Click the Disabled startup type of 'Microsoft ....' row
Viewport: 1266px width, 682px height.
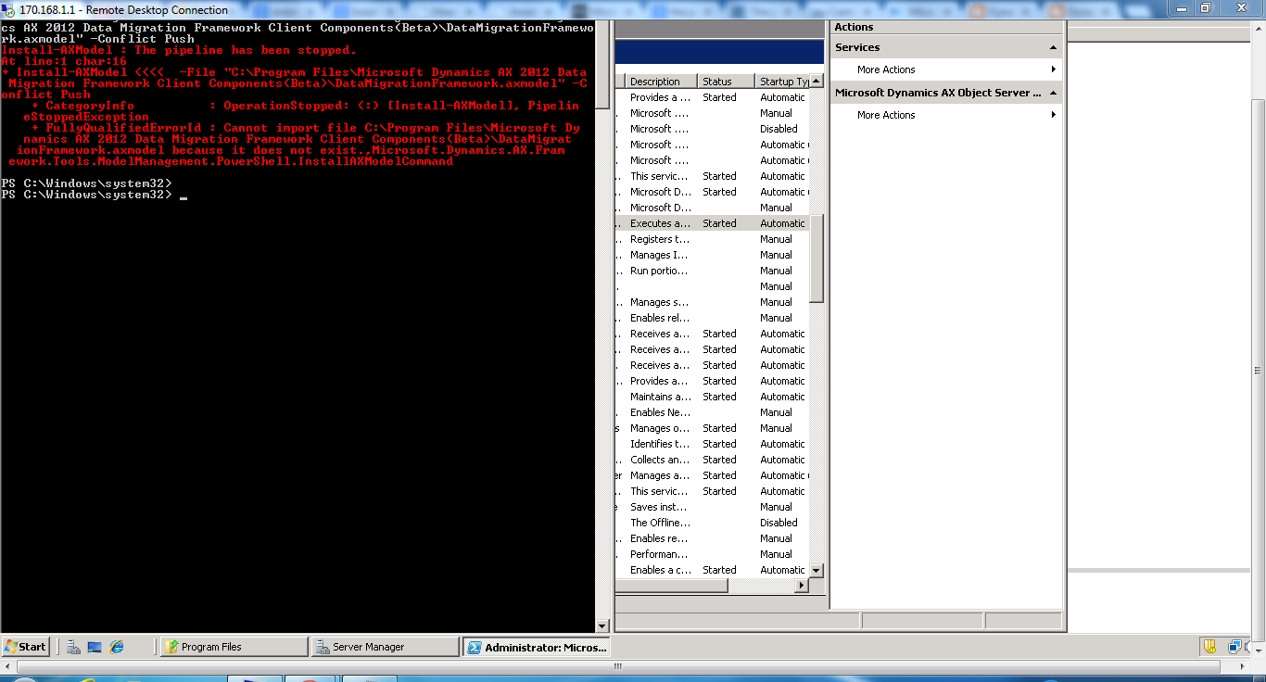pos(779,129)
